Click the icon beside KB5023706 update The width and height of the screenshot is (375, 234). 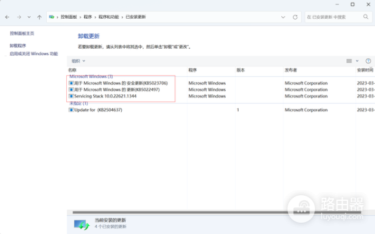[x=71, y=83]
